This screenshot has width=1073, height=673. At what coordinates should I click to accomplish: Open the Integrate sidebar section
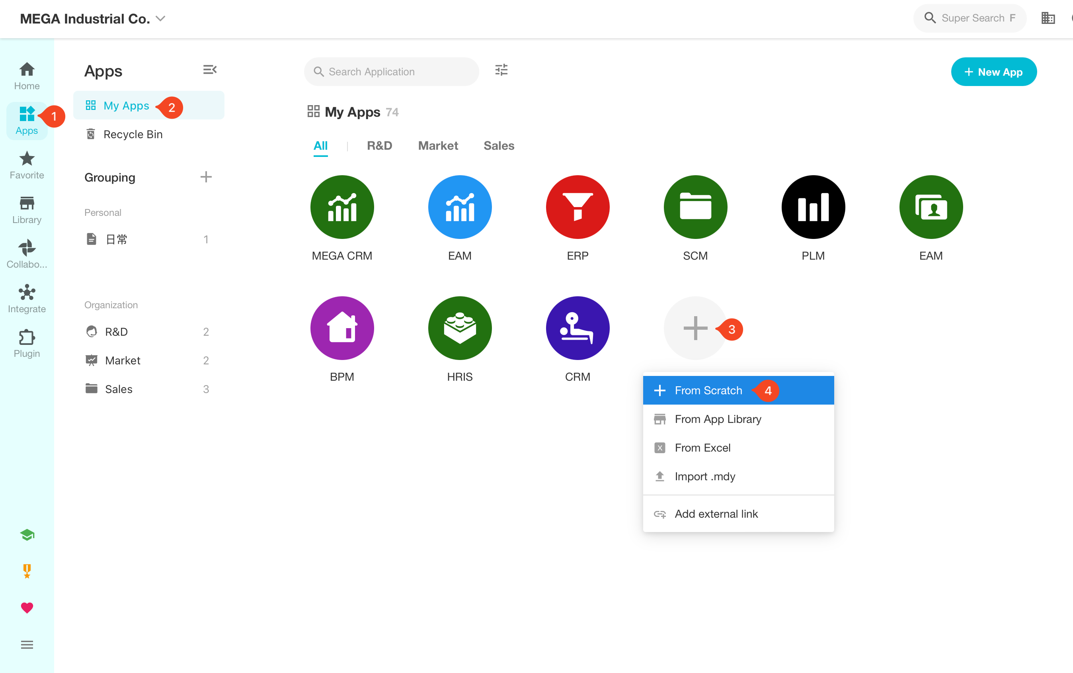tap(27, 299)
